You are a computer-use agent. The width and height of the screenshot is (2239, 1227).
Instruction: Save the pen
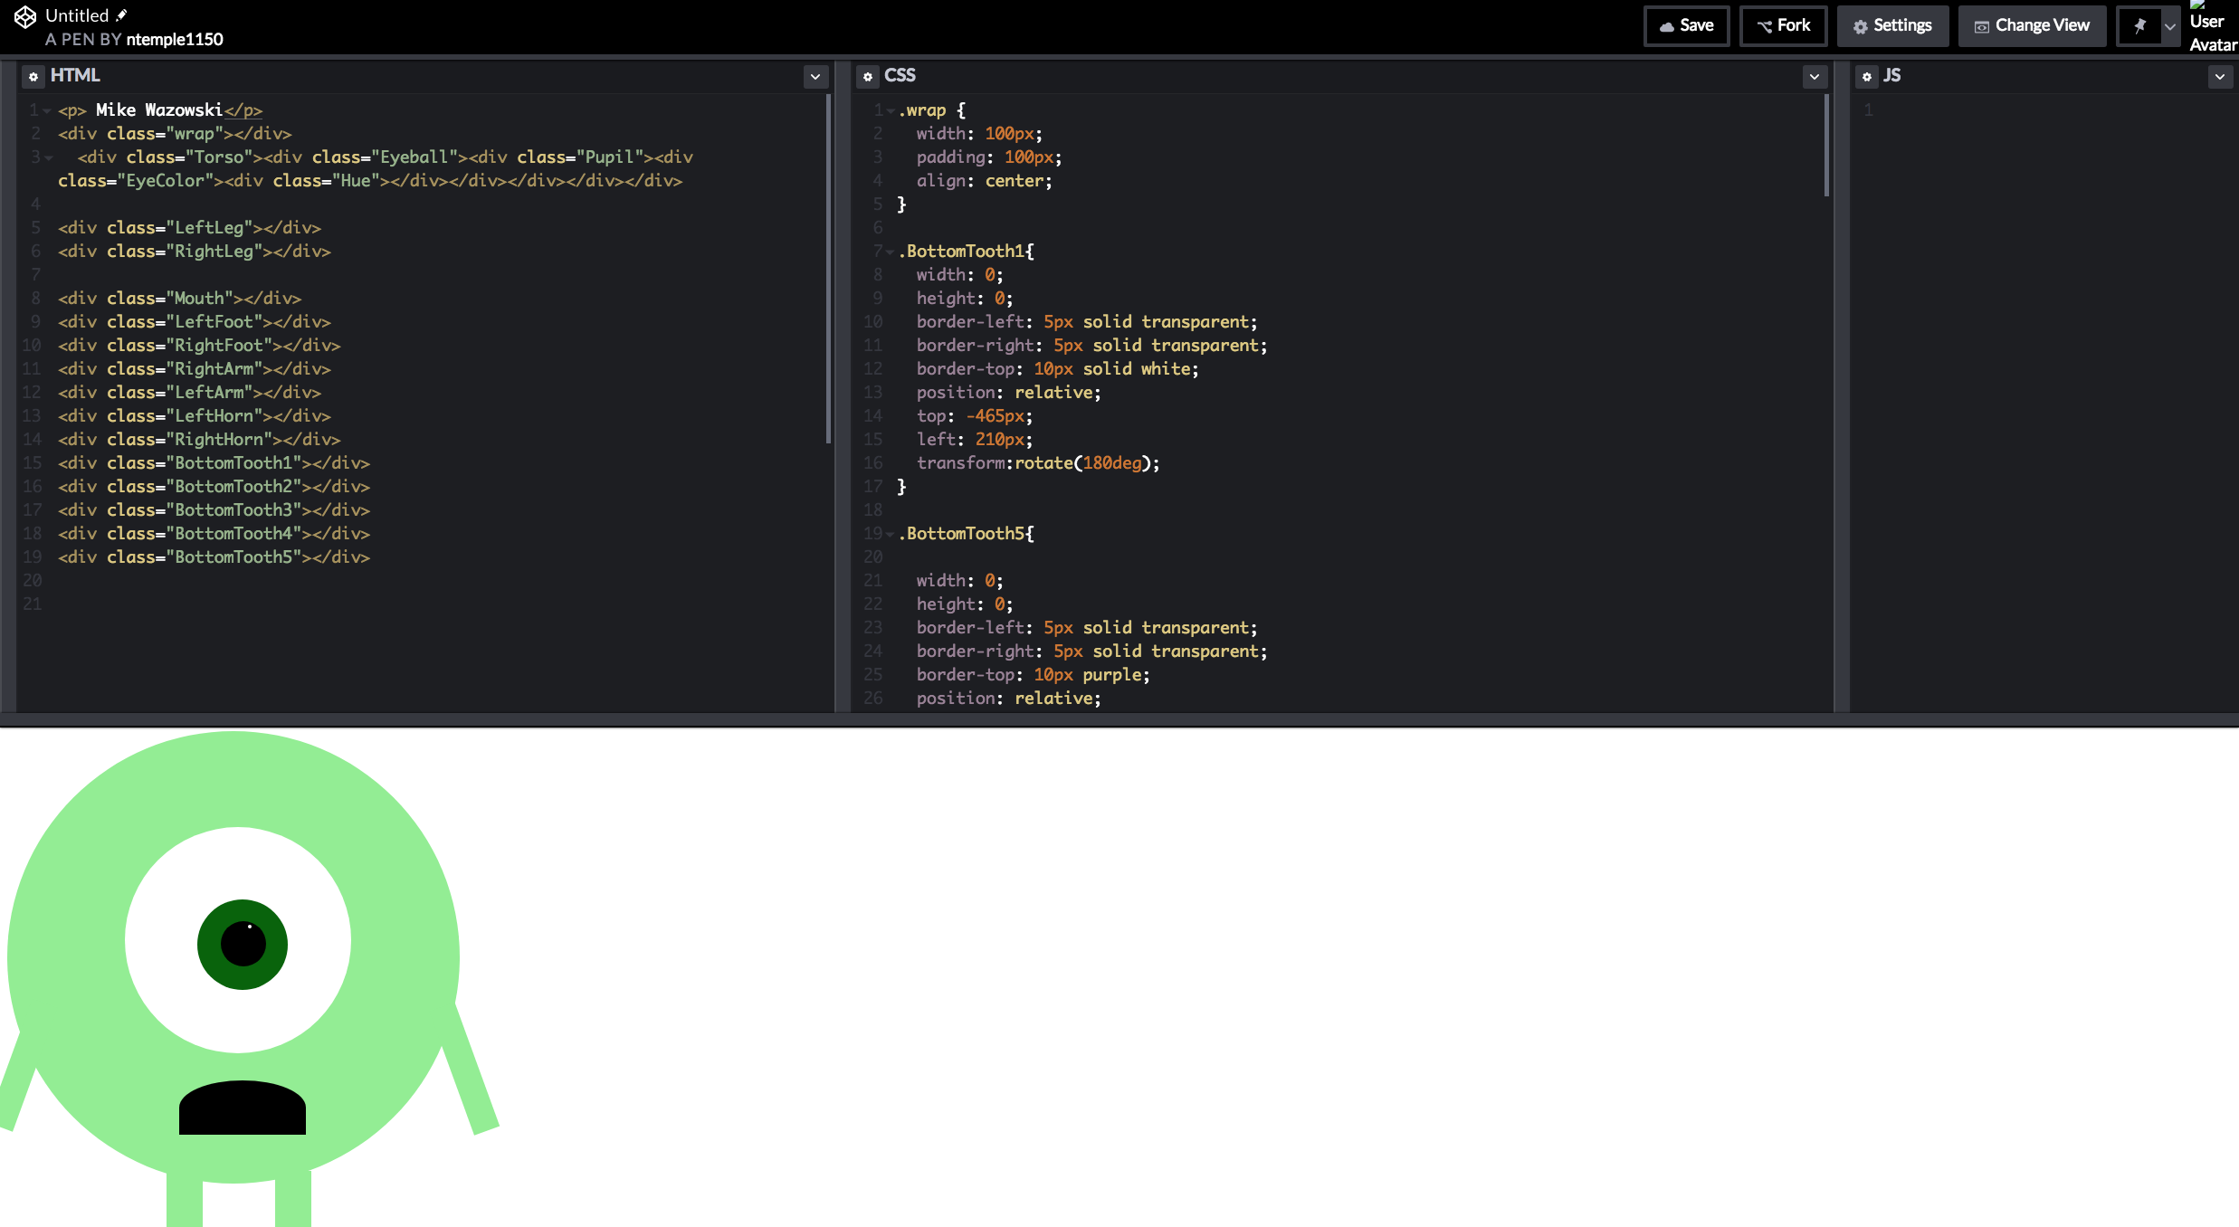tap(1686, 25)
